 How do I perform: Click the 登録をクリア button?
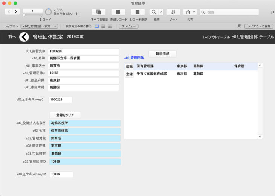(65, 115)
